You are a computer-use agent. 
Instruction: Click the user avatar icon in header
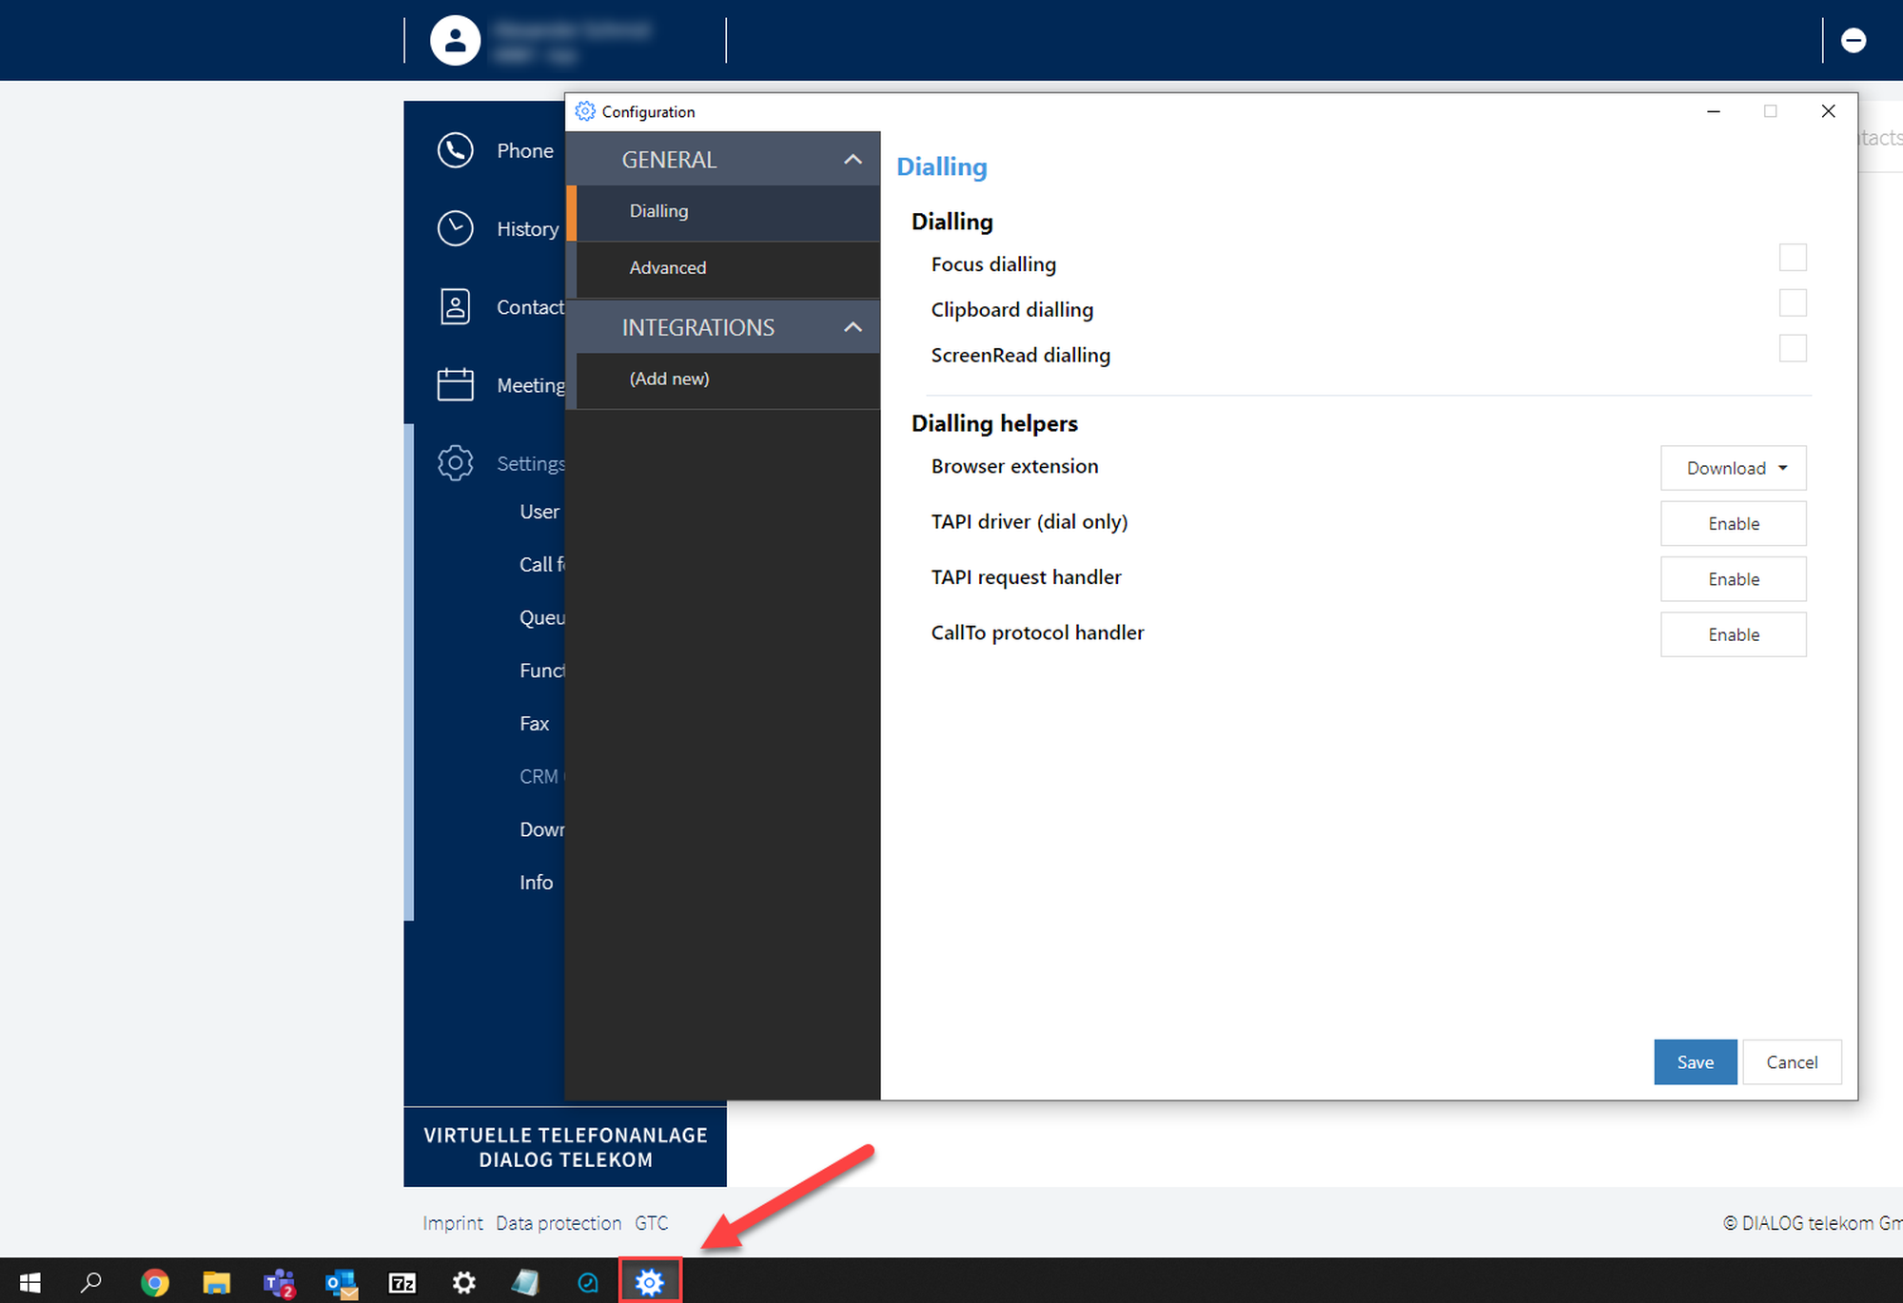pyautogui.click(x=455, y=40)
